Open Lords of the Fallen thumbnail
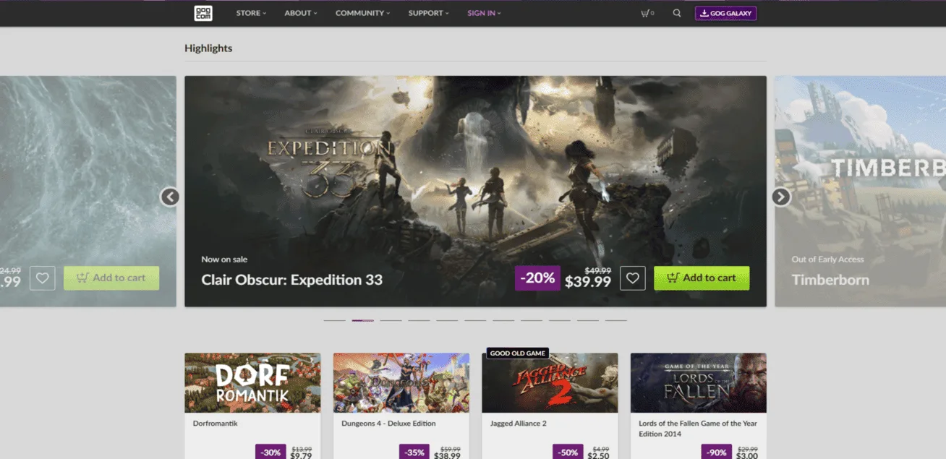 (699, 382)
